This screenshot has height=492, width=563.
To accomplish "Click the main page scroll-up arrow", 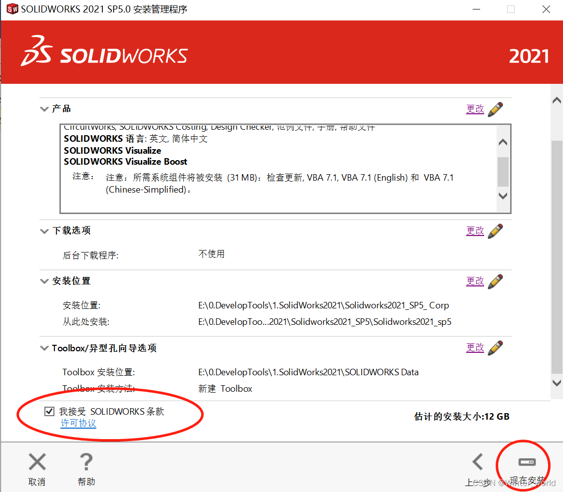I will (557, 100).
